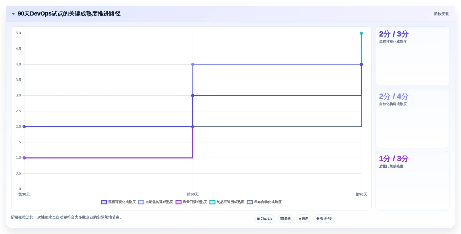The width and height of the screenshot is (461, 234).
Task: Click the data point at 3.0 on 第60天
Action: (x=193, y=96)
